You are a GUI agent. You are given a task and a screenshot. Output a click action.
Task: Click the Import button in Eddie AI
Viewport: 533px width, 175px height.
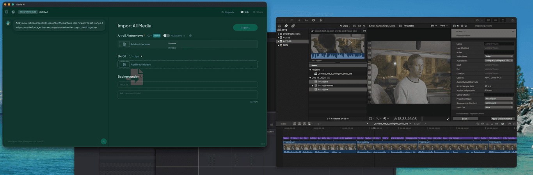(245, 28)
